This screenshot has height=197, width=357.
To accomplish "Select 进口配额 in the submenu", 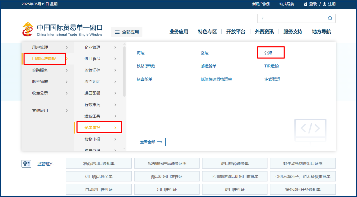I will tap(92, 93).
